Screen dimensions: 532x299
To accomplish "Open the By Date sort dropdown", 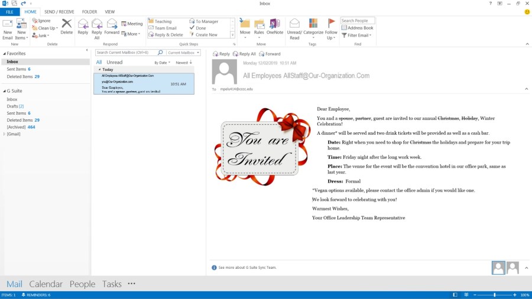I will [162, 63].
